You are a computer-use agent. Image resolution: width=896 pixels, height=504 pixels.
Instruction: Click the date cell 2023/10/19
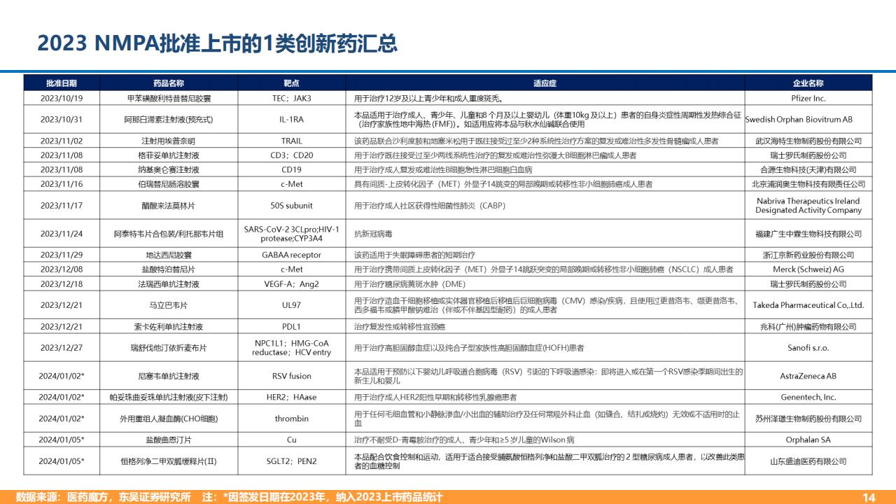(x=62, y=99)
